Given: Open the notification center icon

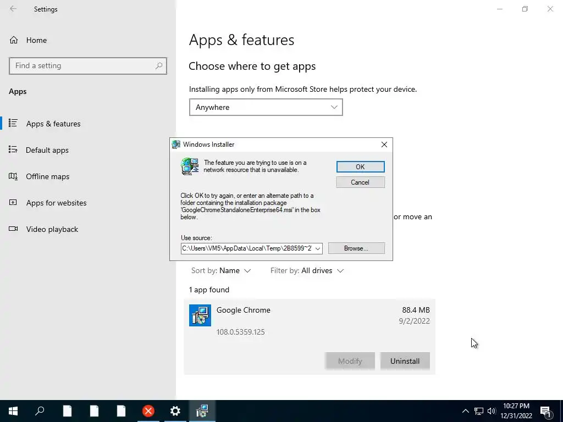Looking at the screenshot, I should click(x=546, y=411).
